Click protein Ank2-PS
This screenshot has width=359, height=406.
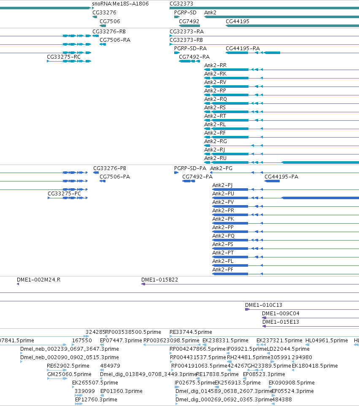coord(223,244)
